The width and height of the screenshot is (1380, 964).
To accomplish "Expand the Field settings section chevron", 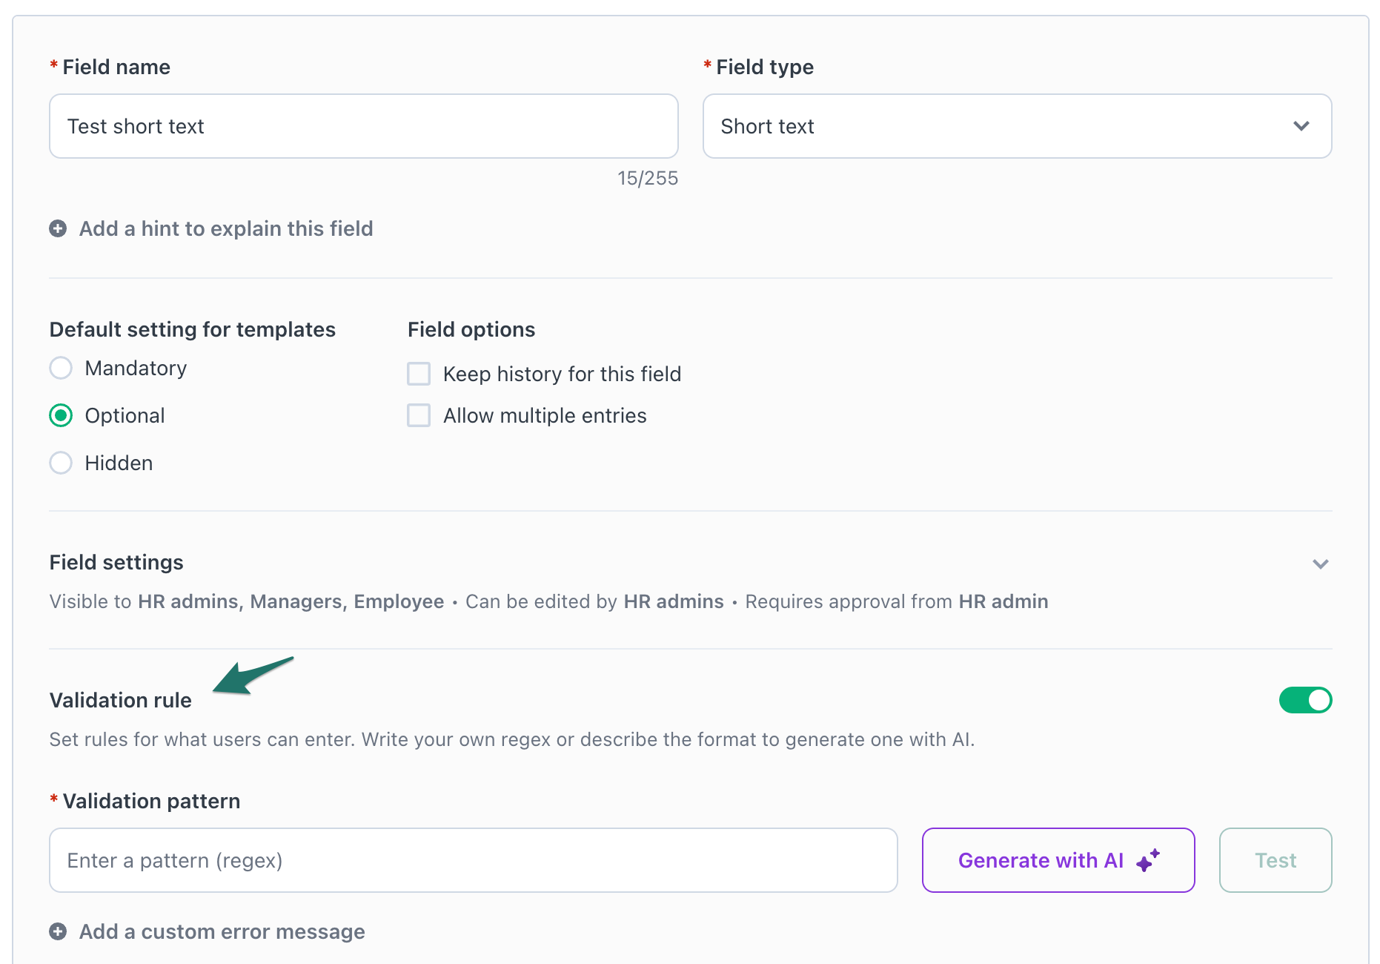I will pos(1320,564).
